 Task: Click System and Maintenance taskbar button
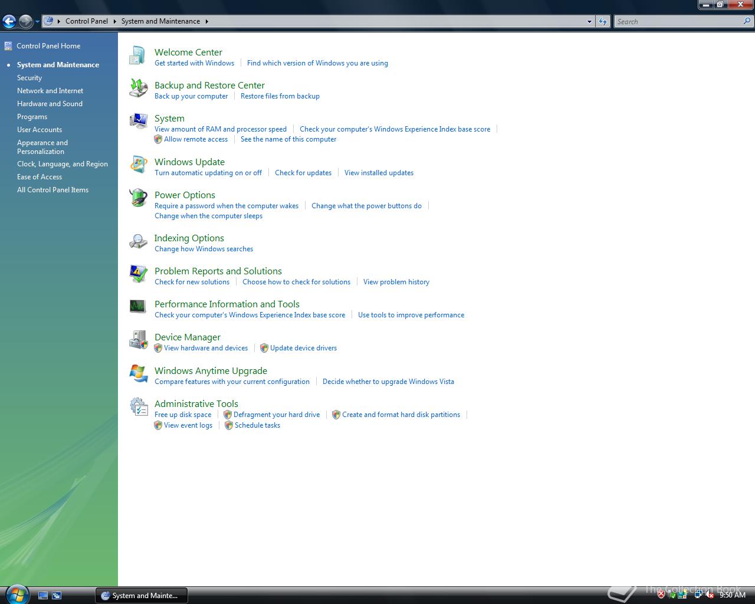[x=142, y=595]
